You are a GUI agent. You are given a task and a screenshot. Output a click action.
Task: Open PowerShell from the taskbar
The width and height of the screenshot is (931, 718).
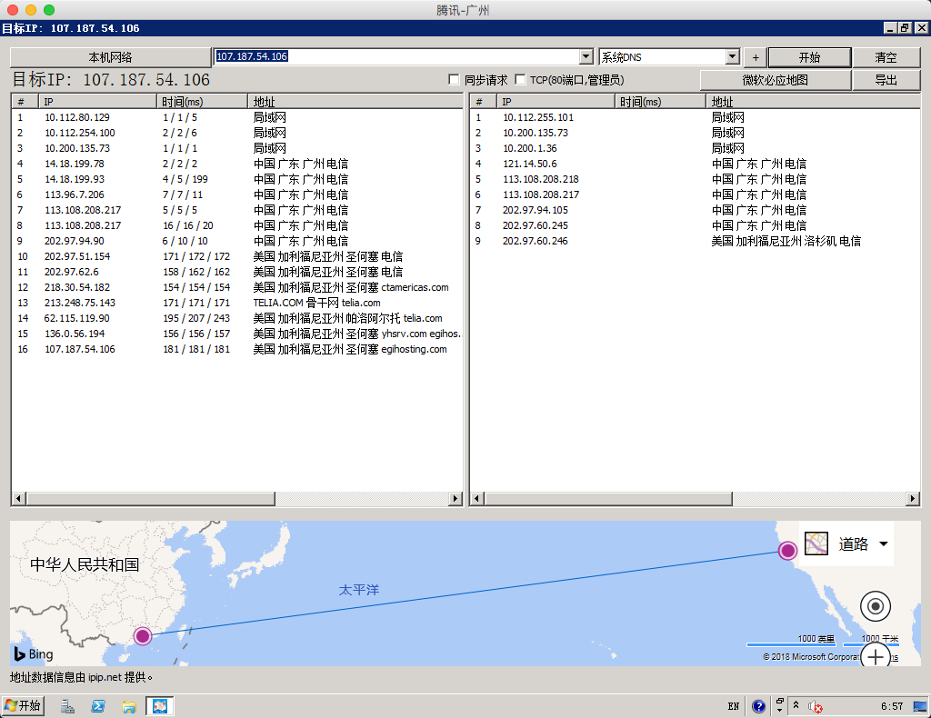[x=97, y=705]
